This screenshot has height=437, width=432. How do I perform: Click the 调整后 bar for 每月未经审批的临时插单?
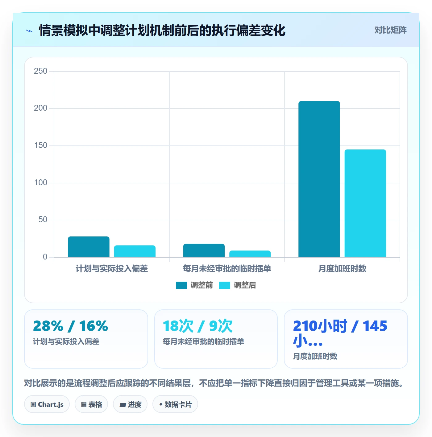click(x=250, y=254)
